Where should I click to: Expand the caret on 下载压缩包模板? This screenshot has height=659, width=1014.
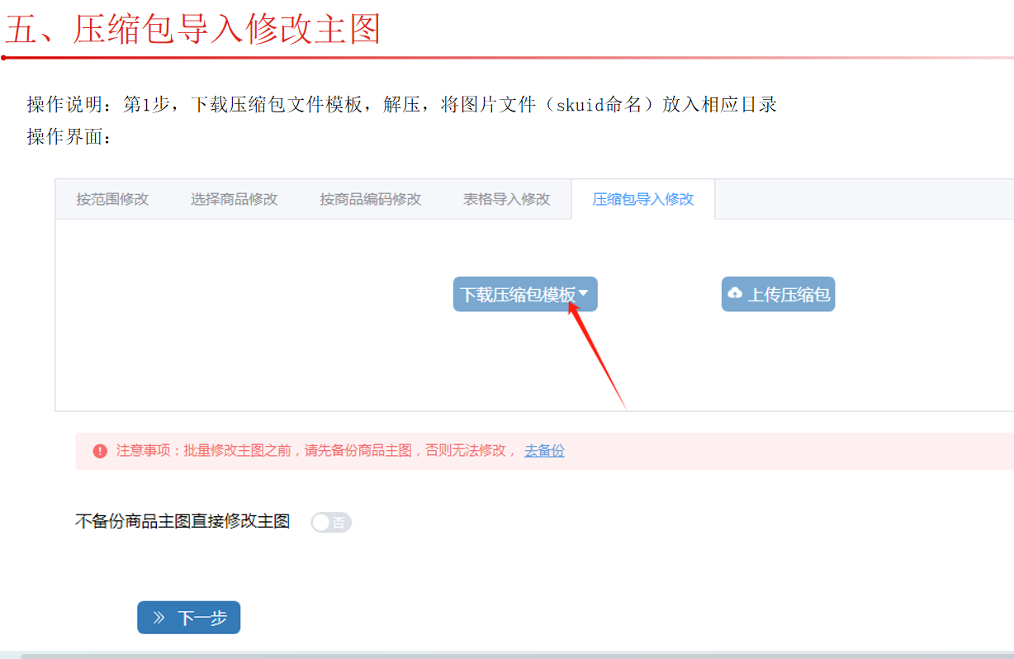point(584,292)
